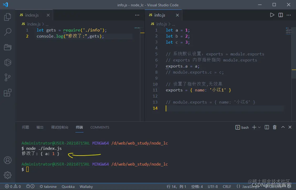Image resolution: width=296 pixels, height=190 pixels.
Task: Split the terminal panel
Action: [267, 127]
